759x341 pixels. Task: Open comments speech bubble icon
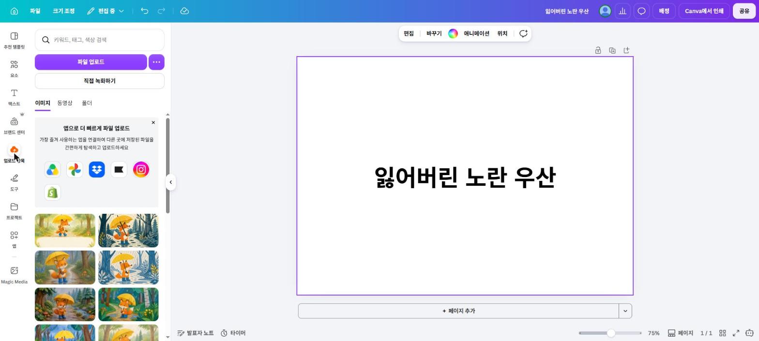pos(641,11)
